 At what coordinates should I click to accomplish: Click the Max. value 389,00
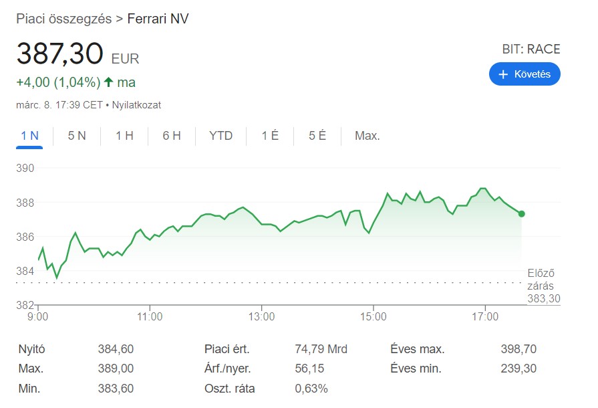[116, 369]
